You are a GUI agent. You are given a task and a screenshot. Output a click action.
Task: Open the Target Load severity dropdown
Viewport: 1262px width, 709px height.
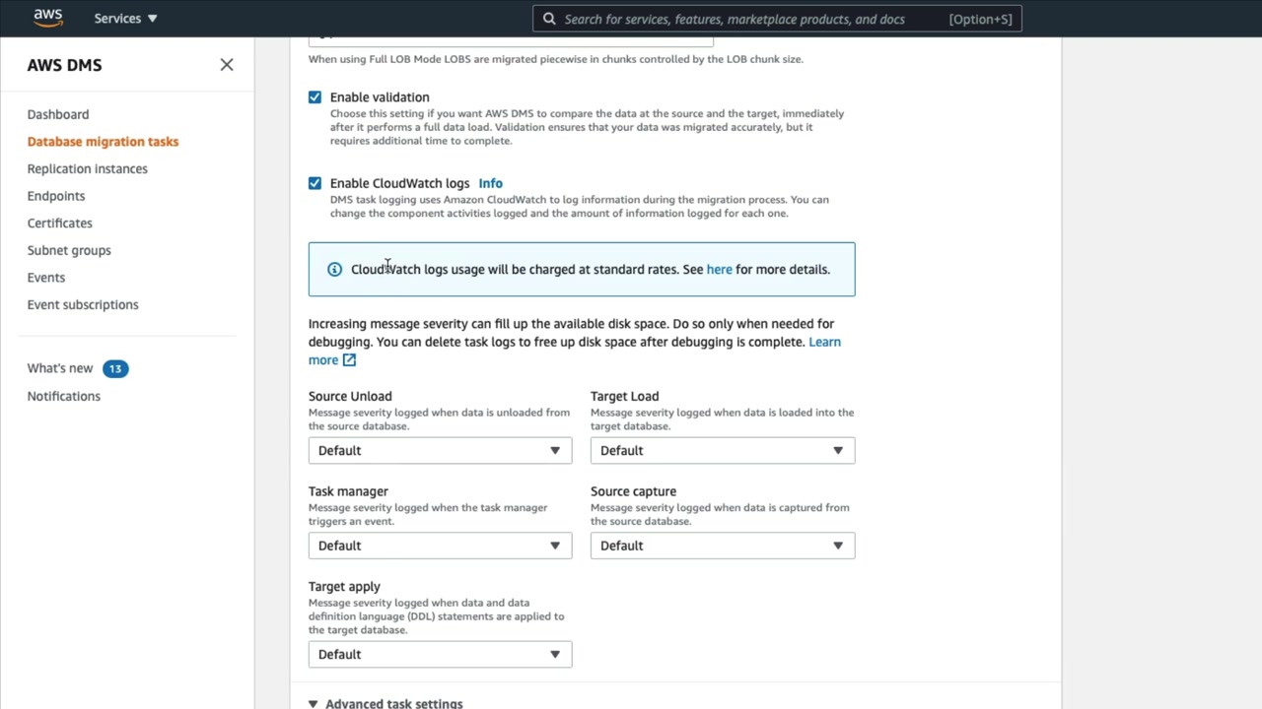click(x=722, y=451)
